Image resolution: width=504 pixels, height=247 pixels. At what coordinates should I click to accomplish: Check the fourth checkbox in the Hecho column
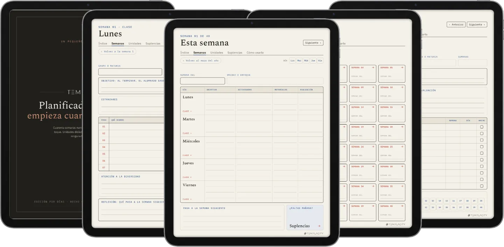[x=482, y=147]
